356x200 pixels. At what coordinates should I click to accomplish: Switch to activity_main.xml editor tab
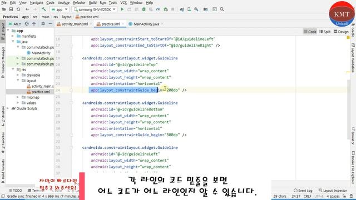point(75,24)
